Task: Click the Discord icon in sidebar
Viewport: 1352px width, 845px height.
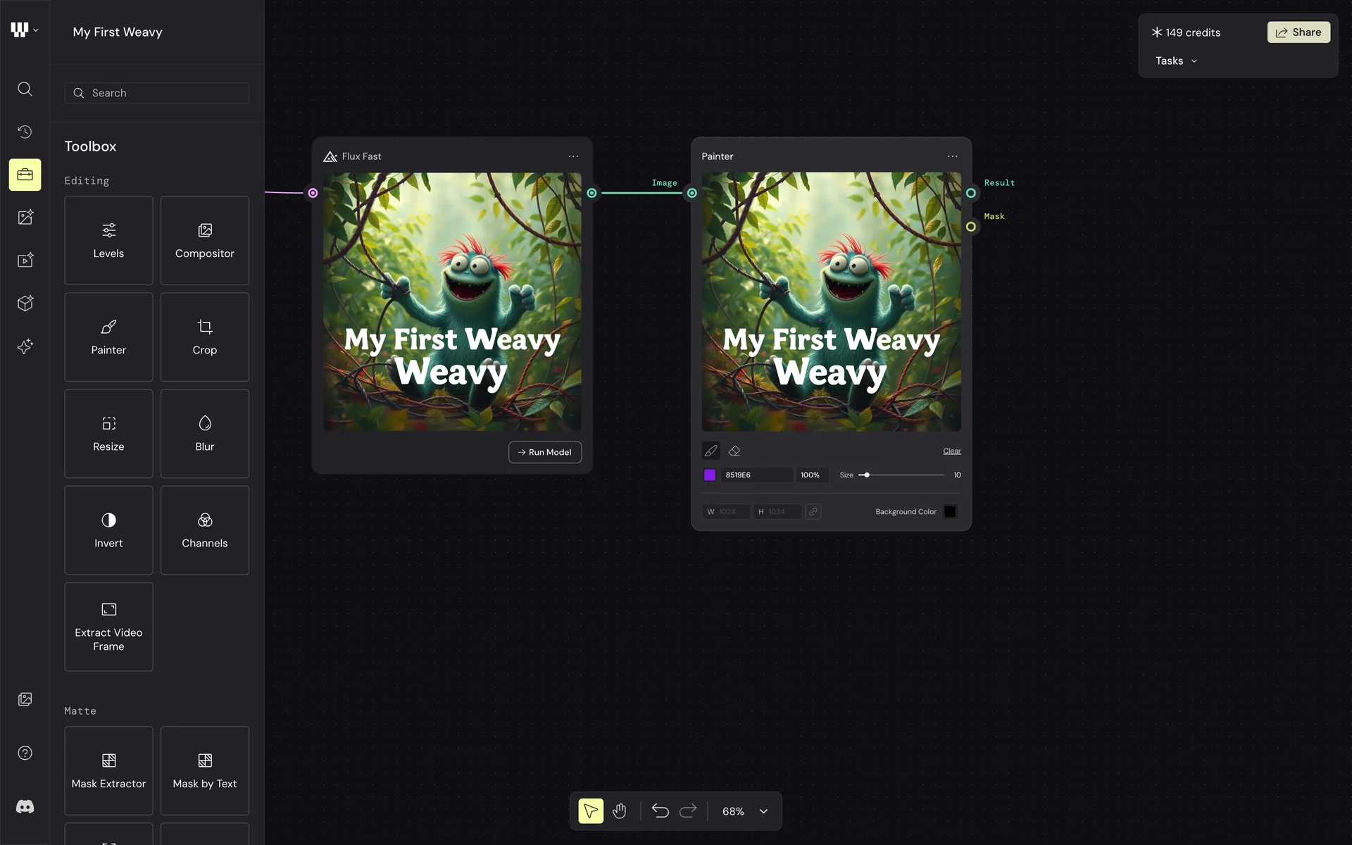Action: coord(25,807)
